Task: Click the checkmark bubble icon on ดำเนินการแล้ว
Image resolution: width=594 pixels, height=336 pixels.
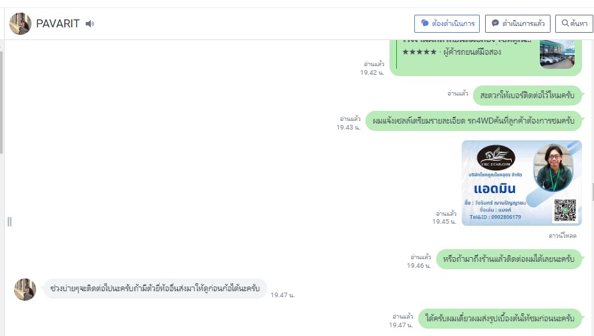Action: [x=495, y=23]
